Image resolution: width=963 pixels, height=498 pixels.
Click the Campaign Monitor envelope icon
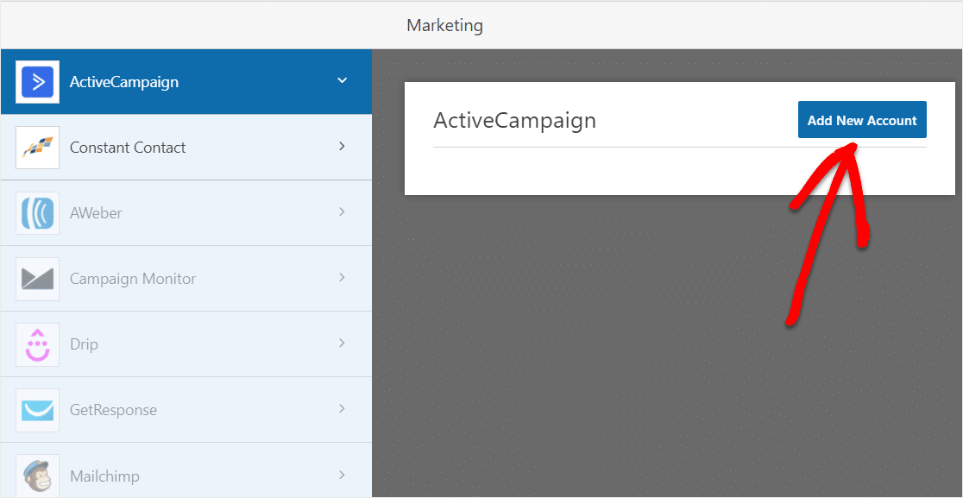[x=37, y=279]
